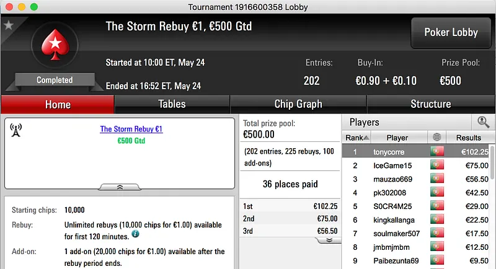The image size is (496, 269).
Task: Click the globe country column header
Action: [437, 138]
